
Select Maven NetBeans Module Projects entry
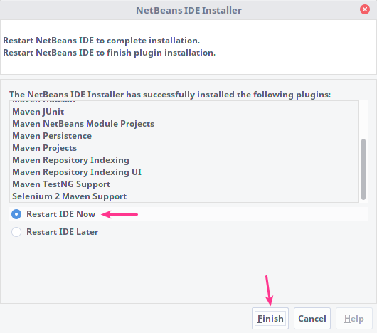coord(184,124)
